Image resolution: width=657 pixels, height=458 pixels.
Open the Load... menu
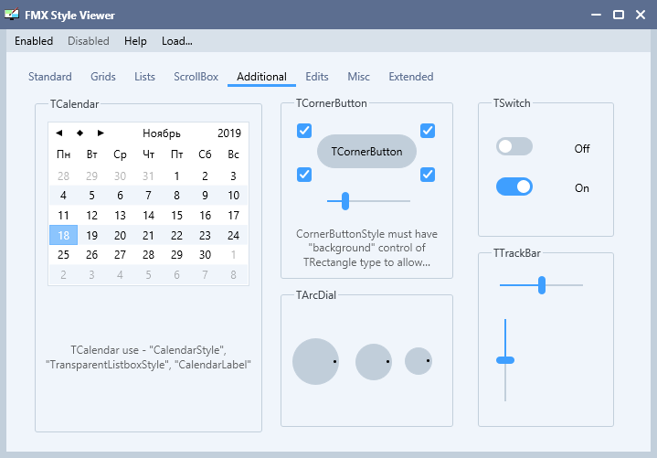pyautogui.click(x=177, y=41)
